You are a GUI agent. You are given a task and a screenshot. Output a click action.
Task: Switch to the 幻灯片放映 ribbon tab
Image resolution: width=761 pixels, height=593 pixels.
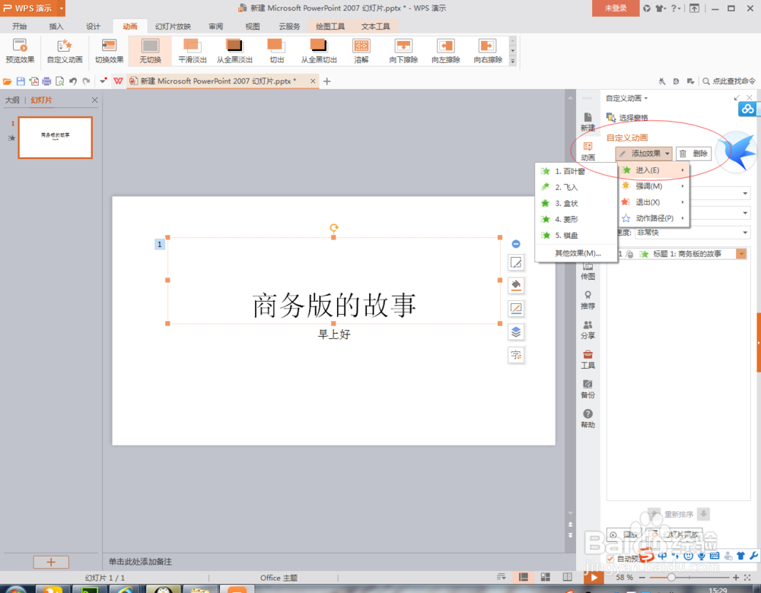coord(173,25)
